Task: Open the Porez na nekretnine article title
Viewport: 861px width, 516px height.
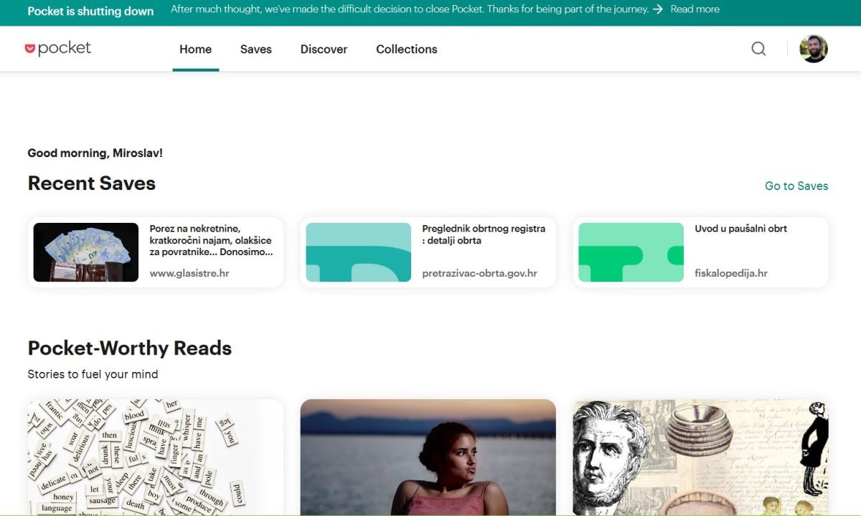Action: pos(211,240)
